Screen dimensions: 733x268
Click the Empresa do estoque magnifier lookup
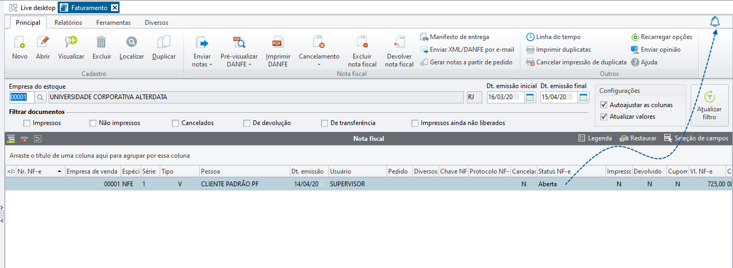[41, 97]
